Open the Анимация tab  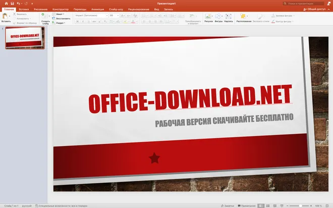click(98, 10)
